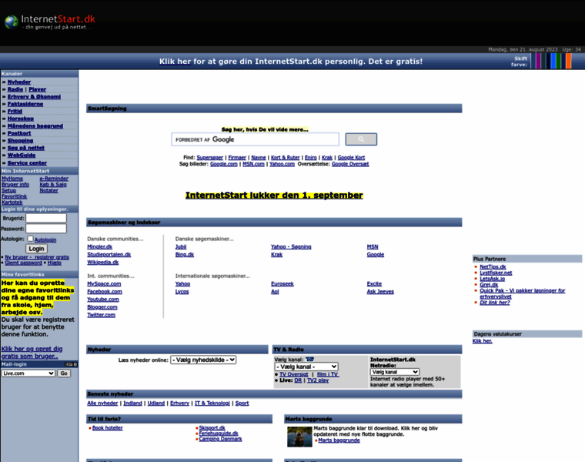Go to Erhverv & Økonomi channel
585x462 pixels.
point(34,97)
